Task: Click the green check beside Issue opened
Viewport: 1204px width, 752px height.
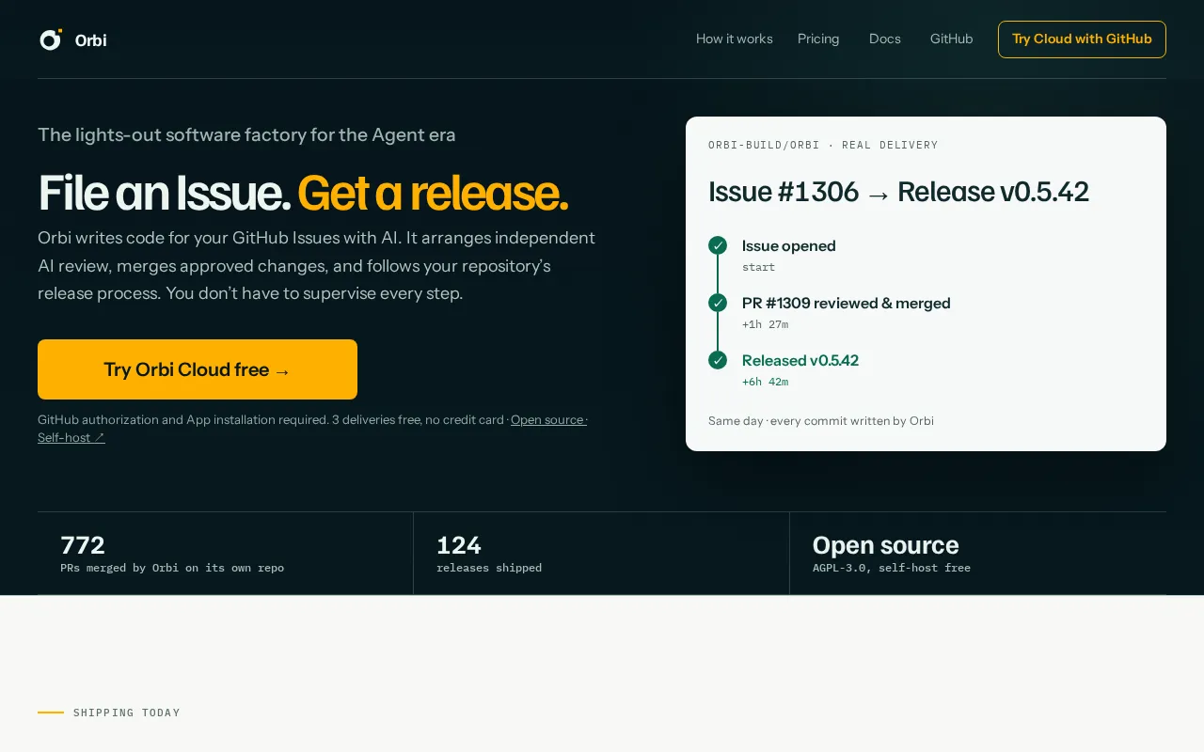Action: pyautogui.click(x=718, y=245)
